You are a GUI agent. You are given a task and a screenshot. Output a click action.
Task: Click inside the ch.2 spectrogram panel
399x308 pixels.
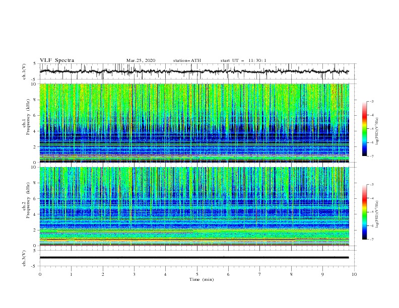pyautogui.click(x=194, y=206)
